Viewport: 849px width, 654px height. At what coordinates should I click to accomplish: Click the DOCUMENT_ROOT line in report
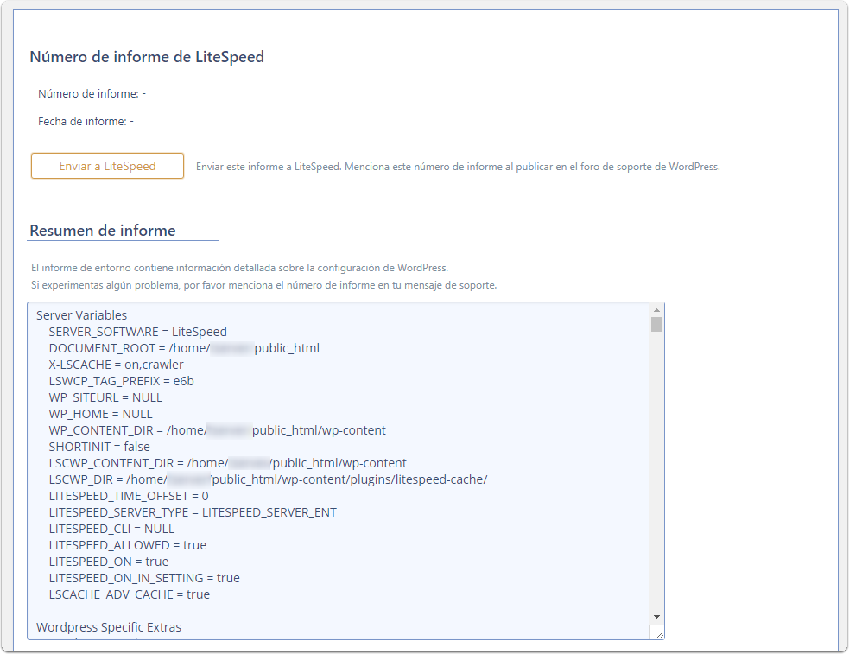(x=184, y=348)
